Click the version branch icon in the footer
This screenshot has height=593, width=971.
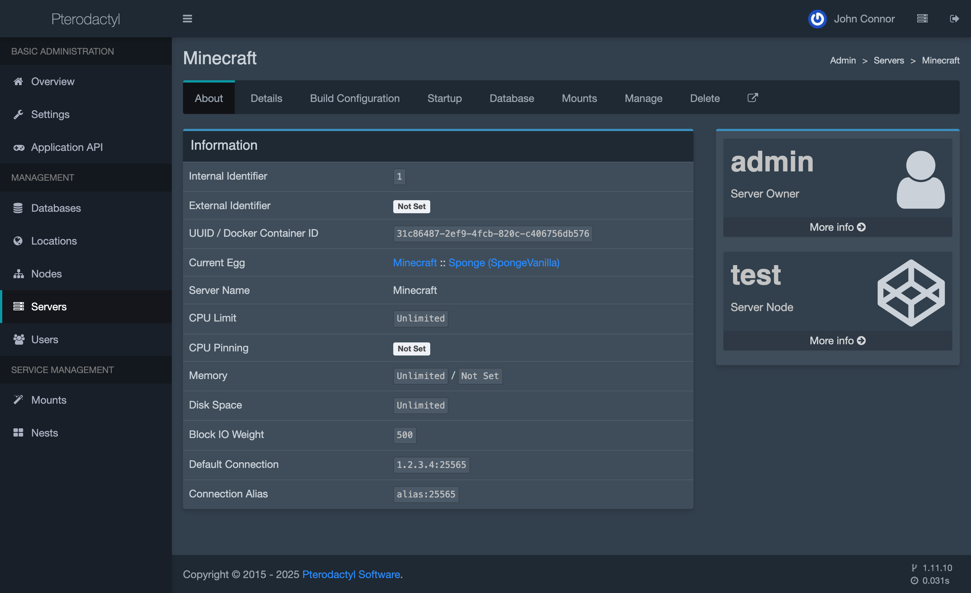click(914, 567)
